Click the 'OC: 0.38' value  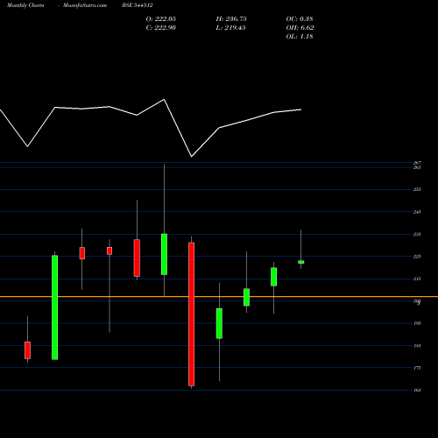[x=300, y=19]
